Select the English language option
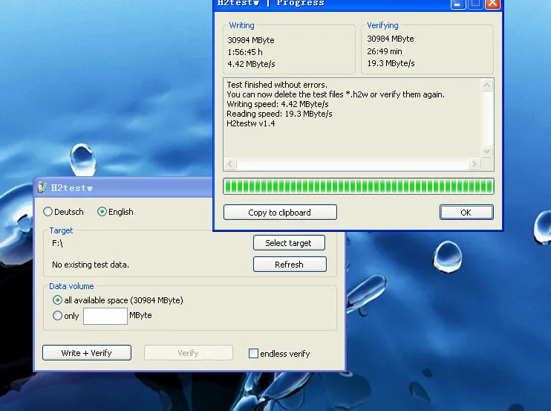The width and height of the screenshot is (551, 411). point(115,212)
